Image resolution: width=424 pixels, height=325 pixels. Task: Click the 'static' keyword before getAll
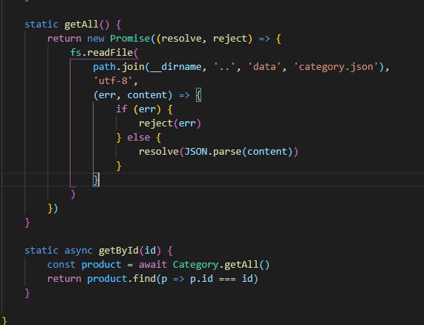(42, 25)
